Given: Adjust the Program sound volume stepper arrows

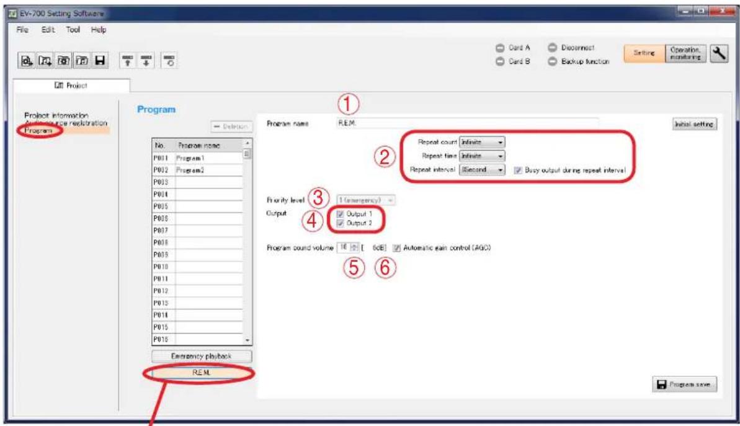Looking at the screenshot, I should click(x=354, y=247).
